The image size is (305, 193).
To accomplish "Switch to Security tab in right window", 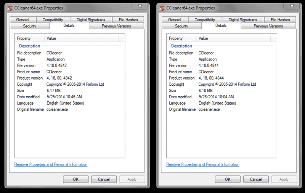I will pyautogui.click(x=181, y=26).
